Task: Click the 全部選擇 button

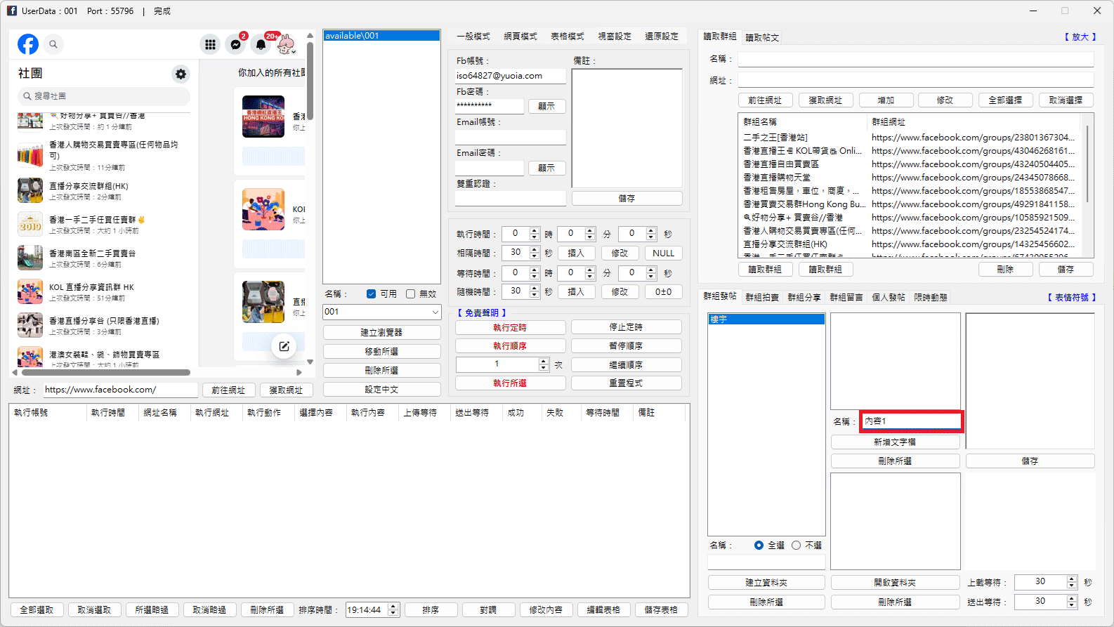Action: click(x=1005, y=100)
